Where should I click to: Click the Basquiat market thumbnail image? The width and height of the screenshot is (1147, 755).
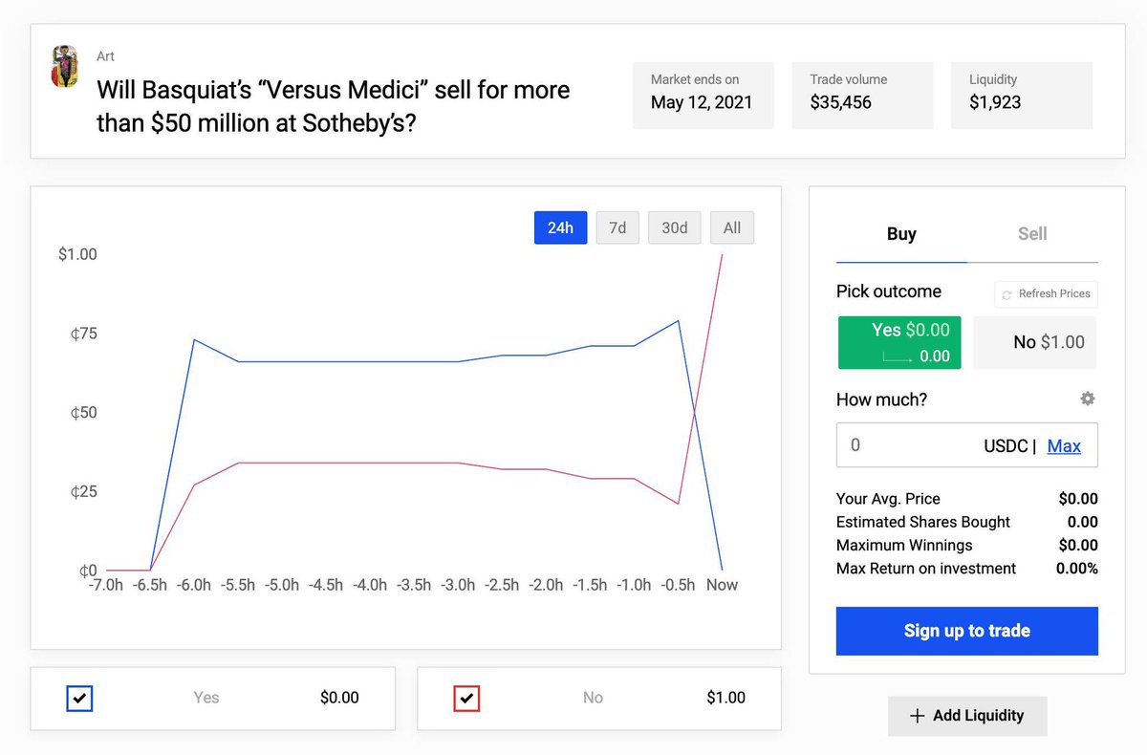[x=64, y=66]
